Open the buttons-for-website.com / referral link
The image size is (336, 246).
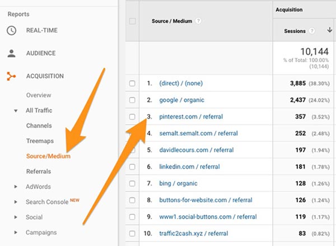click(206, 200)
